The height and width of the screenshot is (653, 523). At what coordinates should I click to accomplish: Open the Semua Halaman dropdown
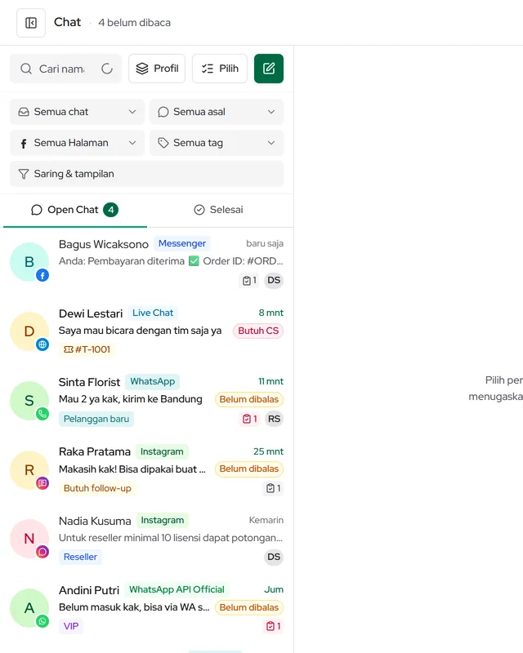(77, 143)
